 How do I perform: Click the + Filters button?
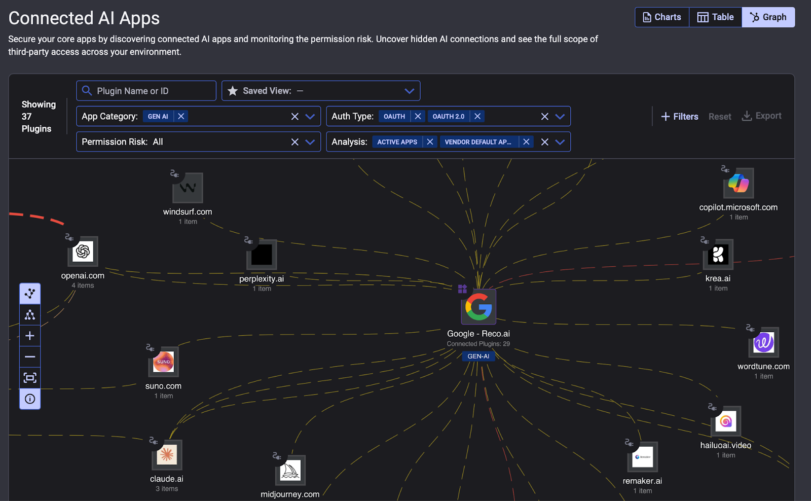coord(680,117)
